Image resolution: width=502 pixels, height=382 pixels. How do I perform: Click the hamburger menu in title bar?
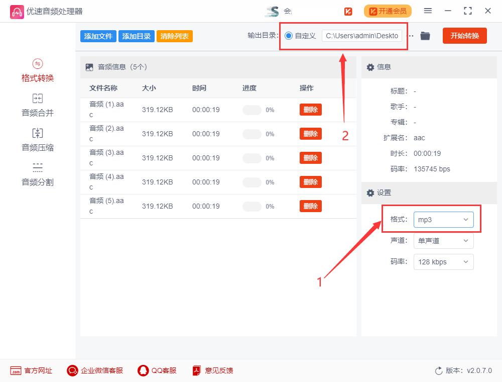428,11
